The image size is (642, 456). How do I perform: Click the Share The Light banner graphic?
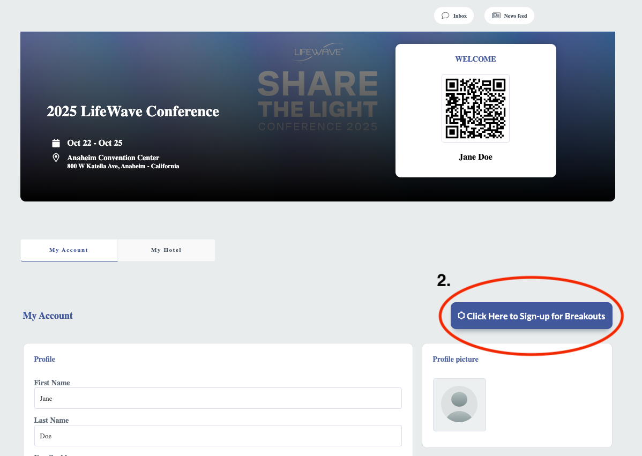coord(318,101)
